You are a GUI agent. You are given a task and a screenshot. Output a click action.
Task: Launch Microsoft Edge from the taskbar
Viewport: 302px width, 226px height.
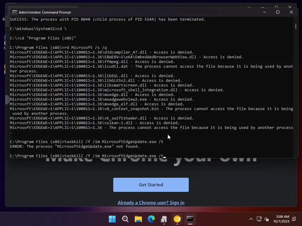pyautogui.click(x=151, y=219)
